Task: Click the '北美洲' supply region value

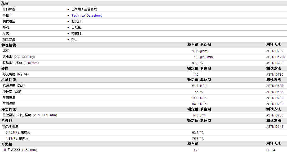Action: coord(76,21)
